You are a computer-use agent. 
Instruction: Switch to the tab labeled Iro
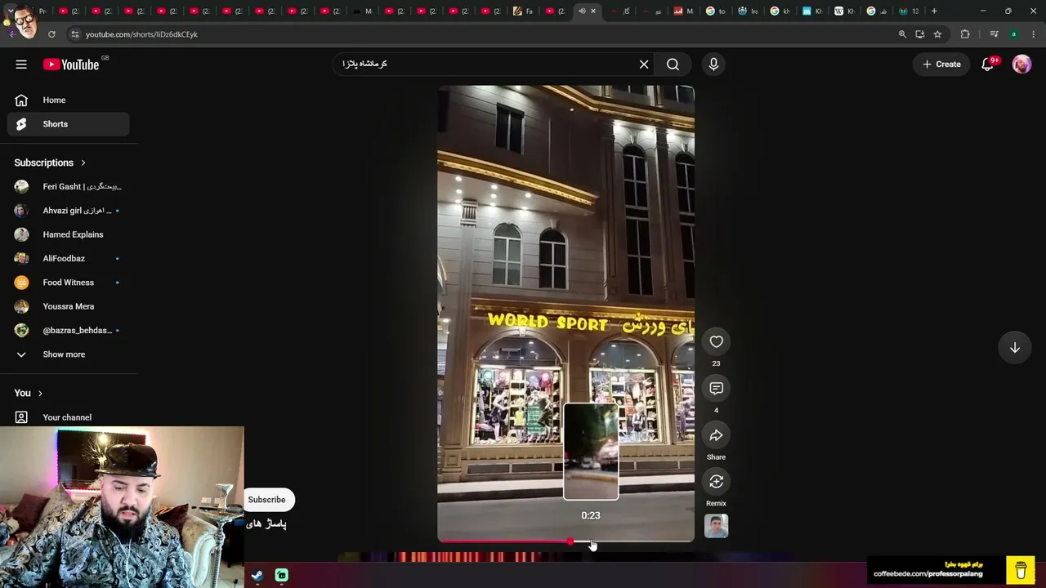tap(749, 11)
